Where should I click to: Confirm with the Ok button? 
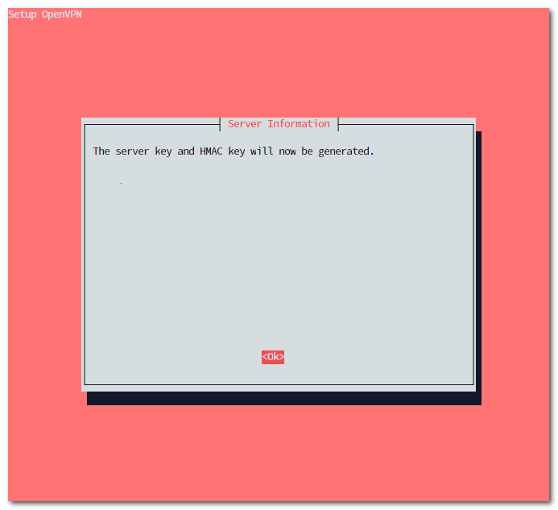coord(273,357)
